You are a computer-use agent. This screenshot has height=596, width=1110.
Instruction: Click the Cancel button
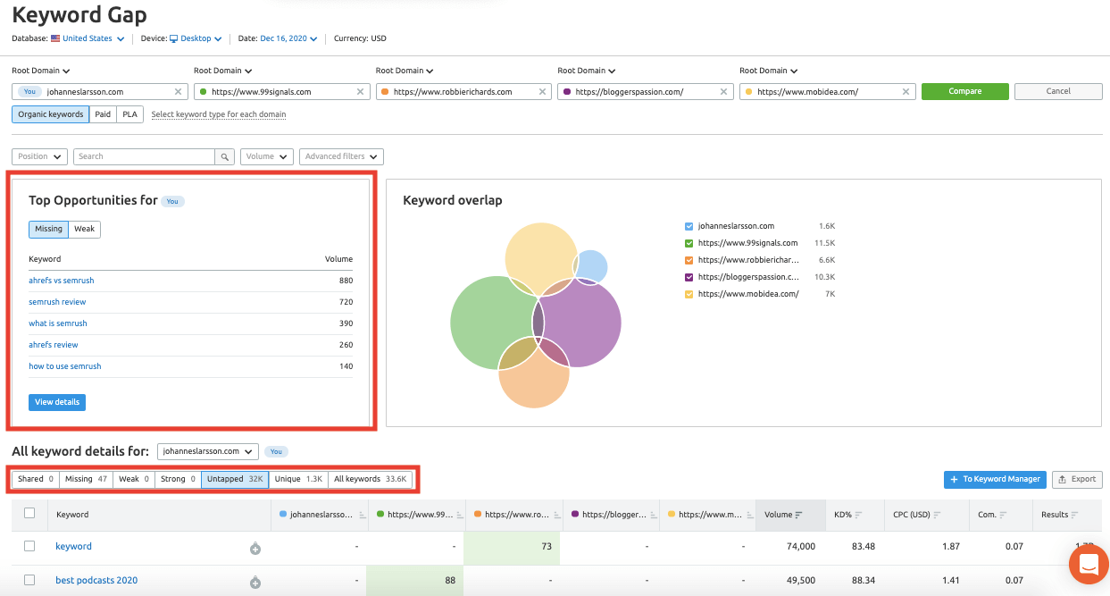(1058, 91)
